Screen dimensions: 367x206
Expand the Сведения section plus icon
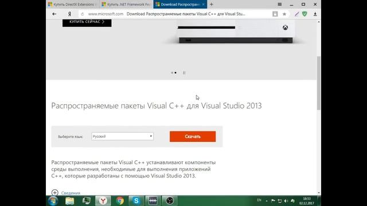click(x=55, y=192)
